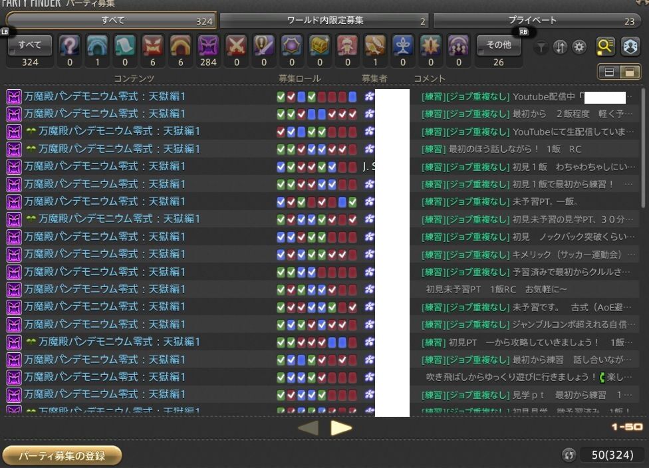The height and width of the screenshot is (468, 649).
Task: Select the Duty Roulette question-mark category icon
Action: point(70,45)
